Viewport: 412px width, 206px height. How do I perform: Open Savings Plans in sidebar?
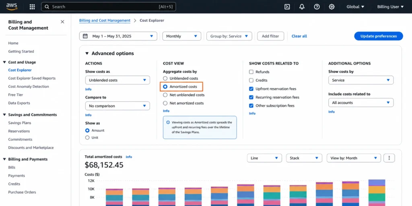pos(19,123)
